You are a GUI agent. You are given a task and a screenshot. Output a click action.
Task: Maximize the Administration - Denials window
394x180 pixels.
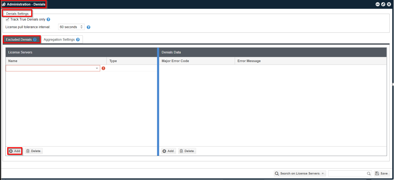(383, 4)
